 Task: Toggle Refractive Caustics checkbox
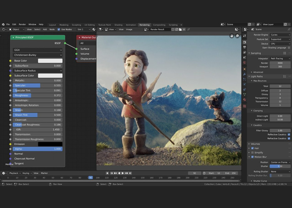289,139
